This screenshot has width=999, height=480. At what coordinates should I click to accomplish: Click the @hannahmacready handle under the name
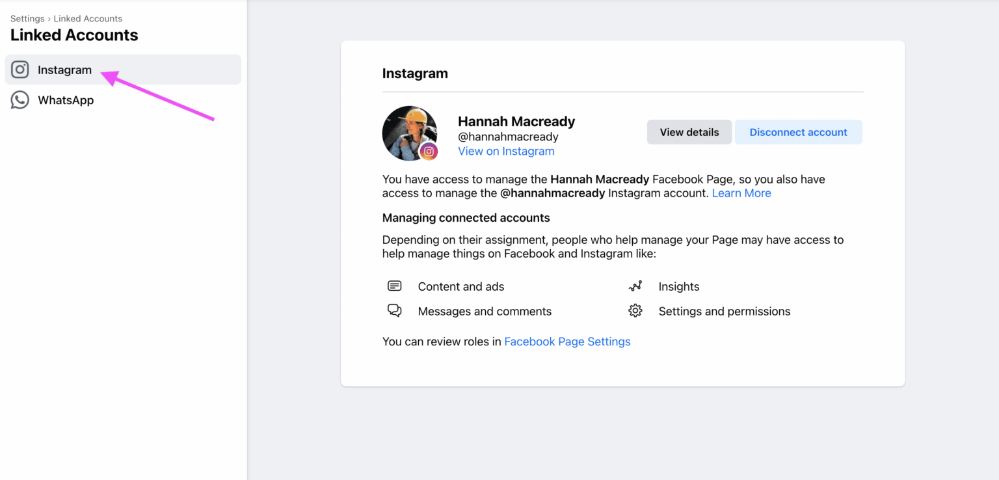(x=508, y=137)
